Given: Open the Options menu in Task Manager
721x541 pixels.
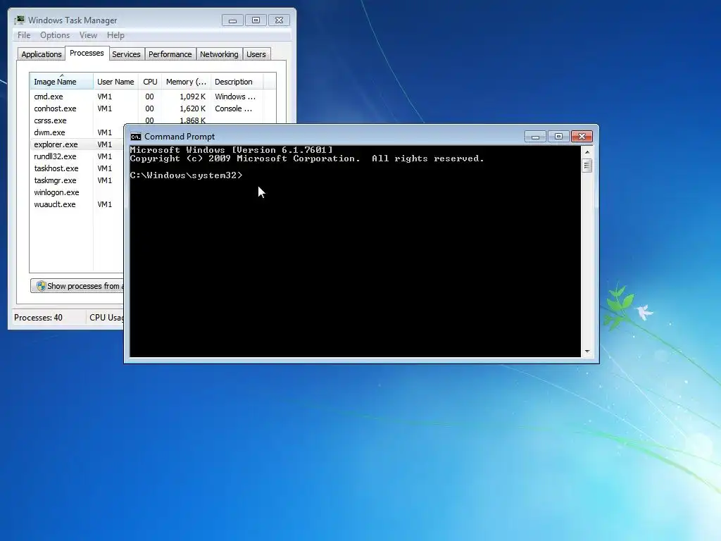Looking at the screenshot, I should 55,35.
